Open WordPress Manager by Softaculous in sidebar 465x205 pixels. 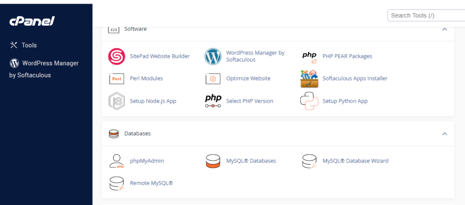coord(44,69)
